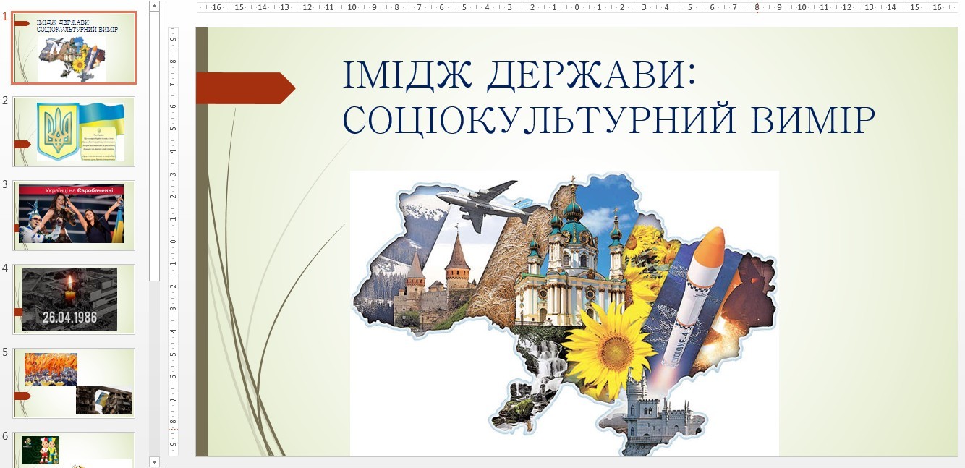Screen dimensions: 965x468
Task: Select slide 6 thumbnail in the panel
Action: [74, 450]
